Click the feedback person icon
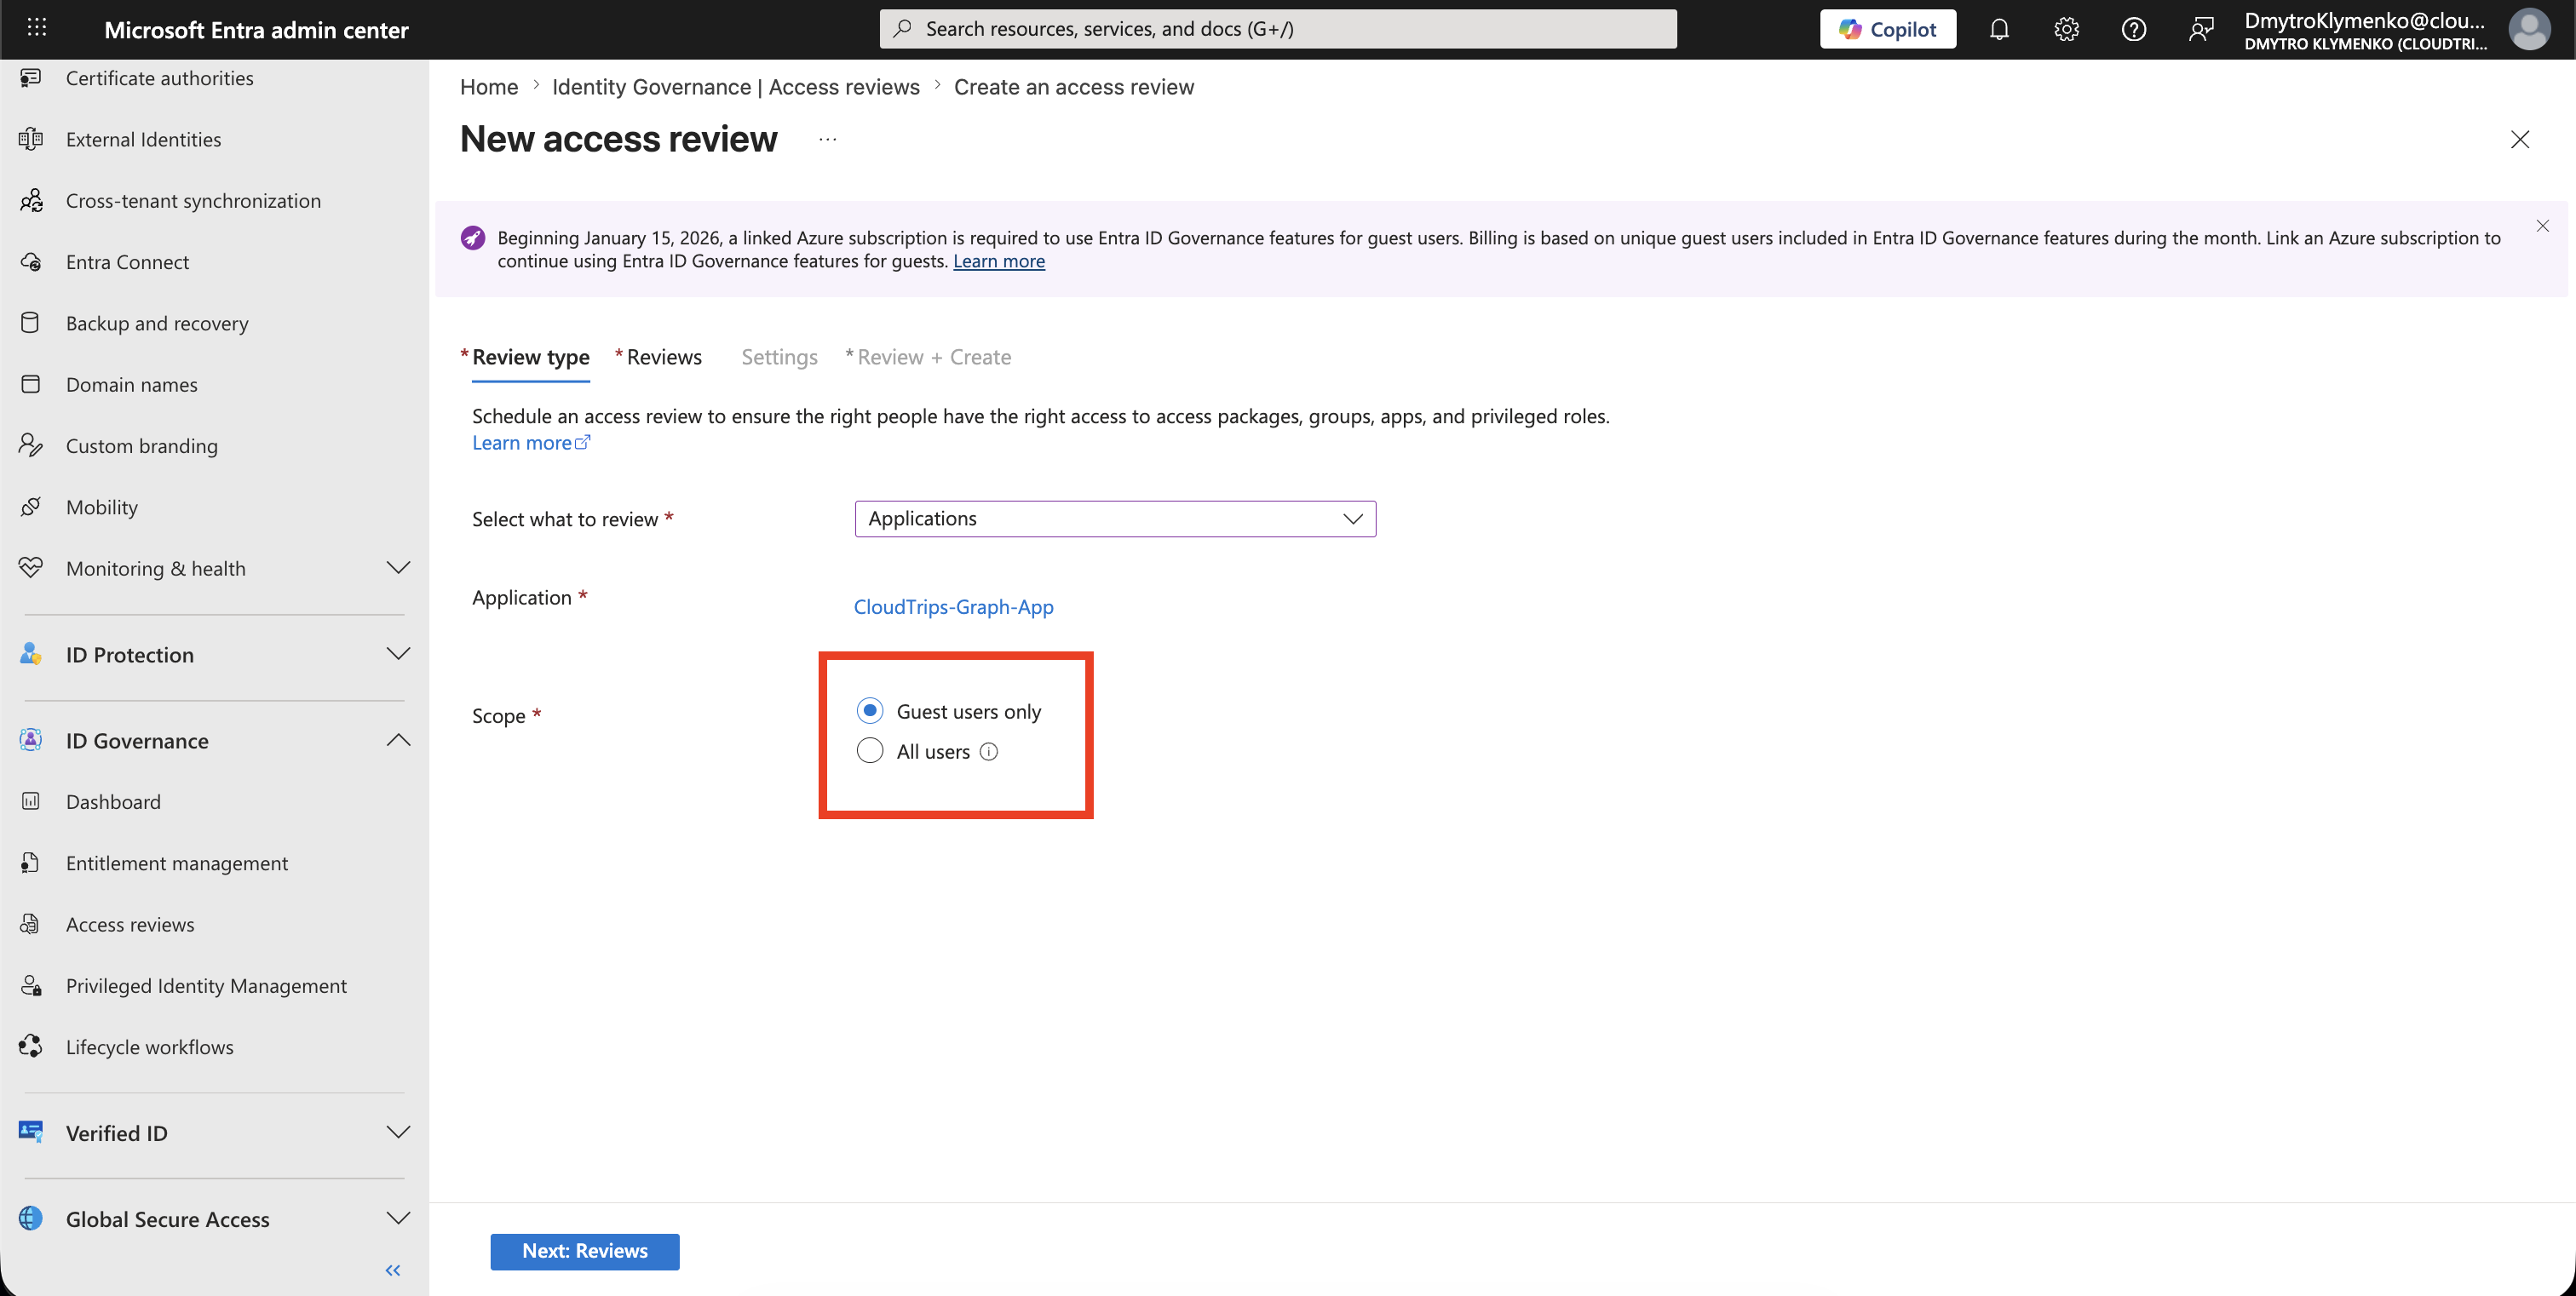The image size is (2576, 1296). click(x=2200, y=29)
